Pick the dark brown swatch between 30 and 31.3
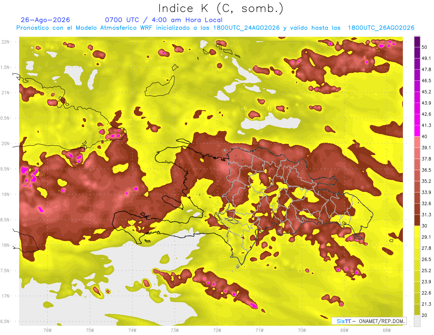This screenshot has height=335, width=434. click(x=417, y=220)
